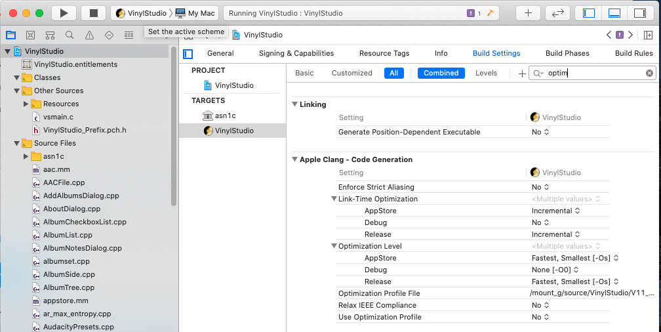This screenshot has height=332, width=661.
Task: Toggle the right inspector panel
Action: click(640, 13)
